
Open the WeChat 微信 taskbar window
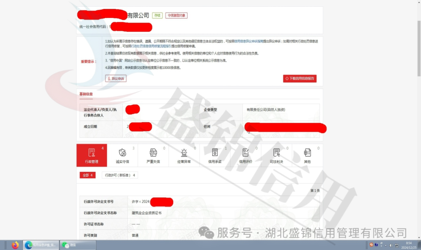click(x=78, y=245)
